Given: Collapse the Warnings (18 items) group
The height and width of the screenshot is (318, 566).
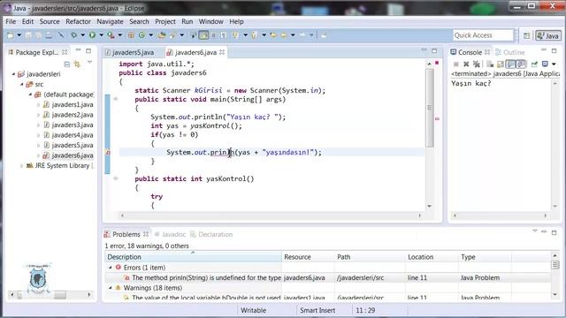Looking at the screenshot, I should 111,288.
